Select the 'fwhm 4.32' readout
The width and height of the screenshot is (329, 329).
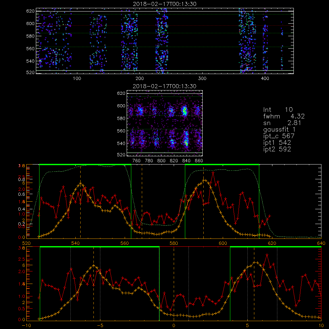point(284,116)
